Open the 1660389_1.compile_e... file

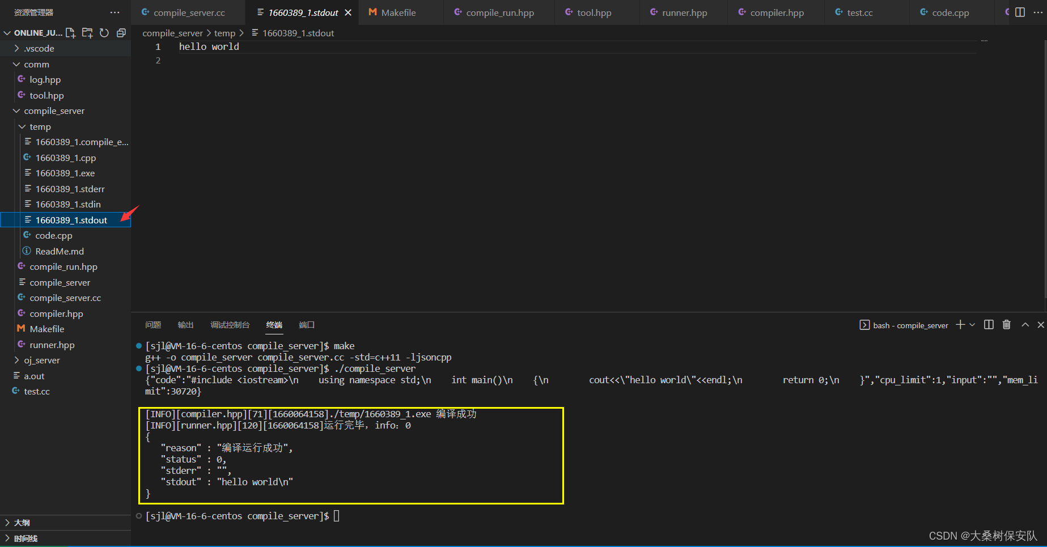point(65,142)
